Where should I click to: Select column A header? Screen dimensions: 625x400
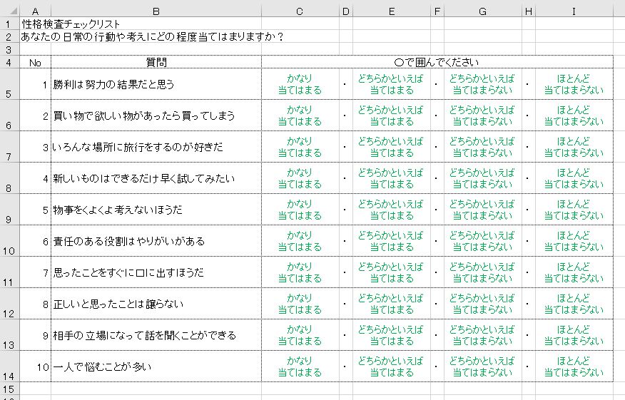(35, 11)
